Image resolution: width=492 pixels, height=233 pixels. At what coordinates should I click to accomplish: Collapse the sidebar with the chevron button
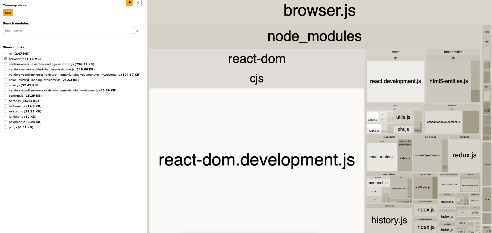[138, 3]
